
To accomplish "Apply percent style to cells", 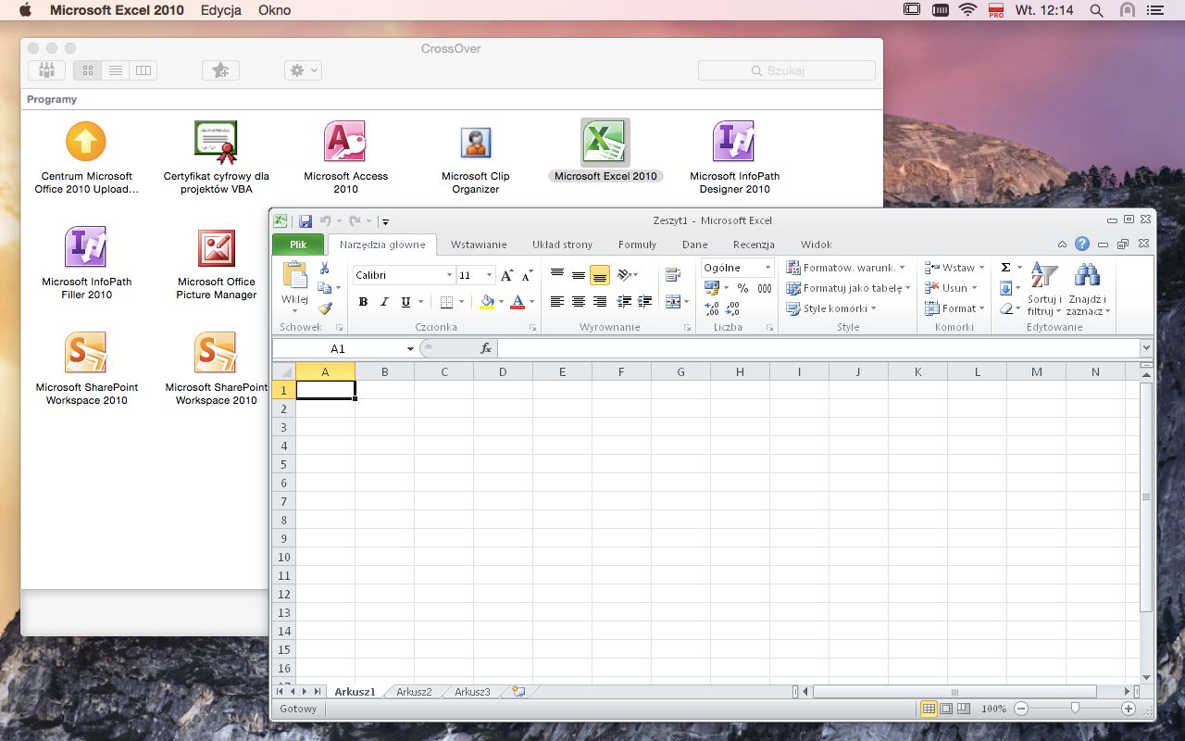I will point(742,288).
